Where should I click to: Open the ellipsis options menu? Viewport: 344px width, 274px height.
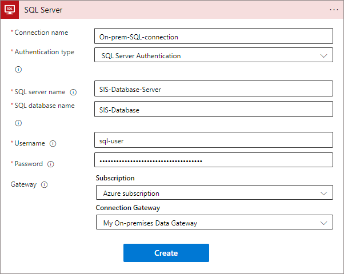pyautogui.click(x=334, y=10)
